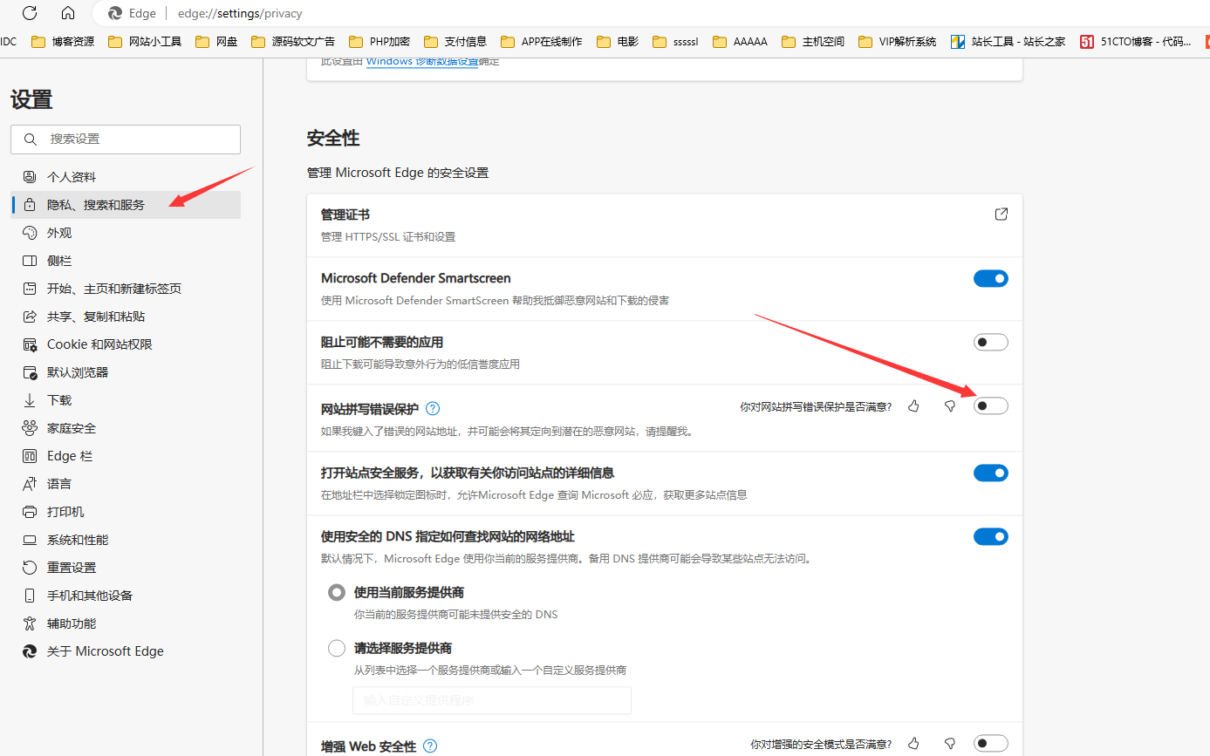Click the 搜索设置 search box

126,140
